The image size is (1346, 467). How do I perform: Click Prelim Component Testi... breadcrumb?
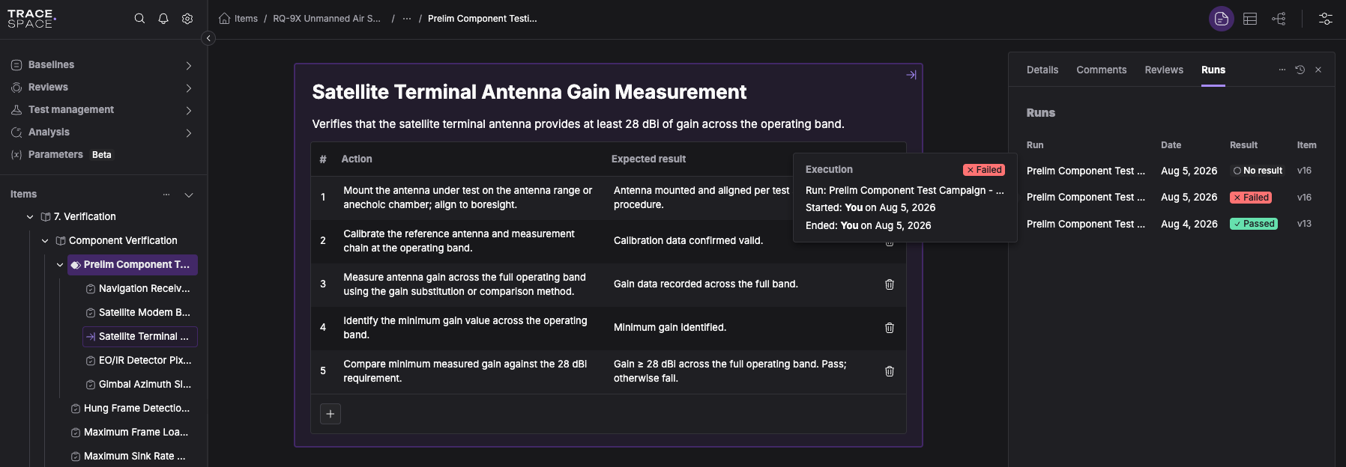click(x=483, y=19)
